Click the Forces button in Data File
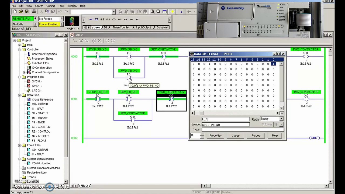The image size is (345, 194). (256, 136)
